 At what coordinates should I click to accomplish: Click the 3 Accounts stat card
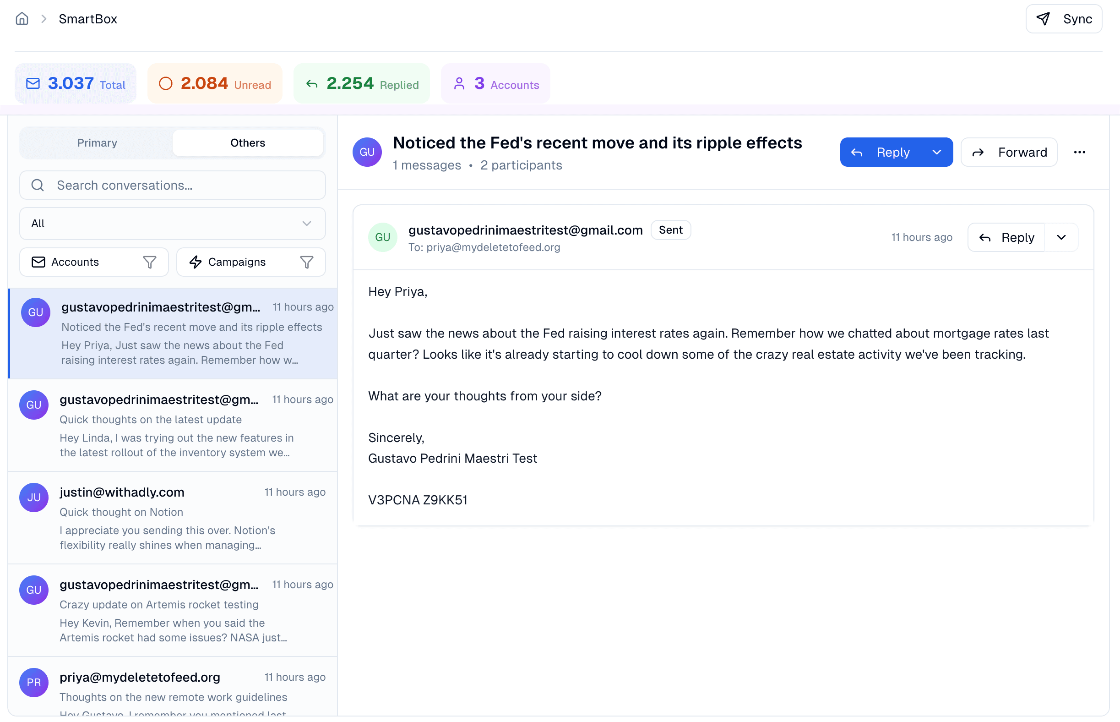(495, 83)
